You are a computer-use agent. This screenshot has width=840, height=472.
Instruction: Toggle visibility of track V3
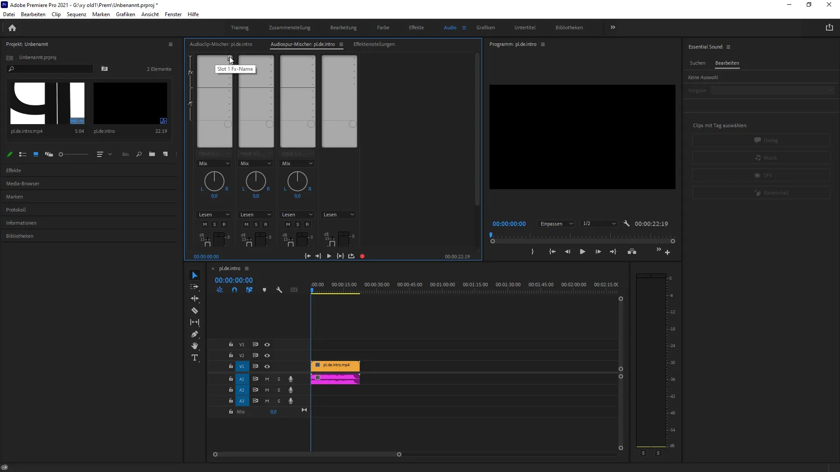point(267,345)
